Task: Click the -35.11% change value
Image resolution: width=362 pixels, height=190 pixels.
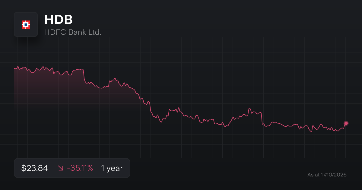Action: coord(80,168)
